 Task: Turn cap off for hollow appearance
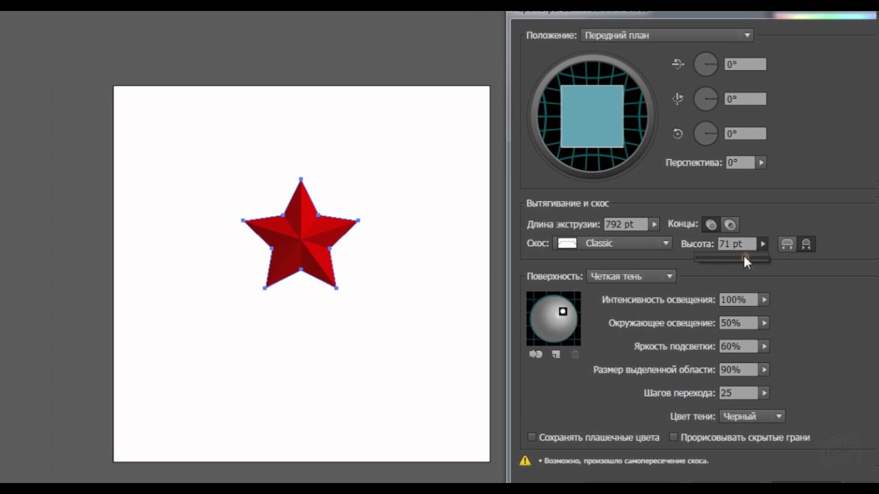(x=730, y=224)
